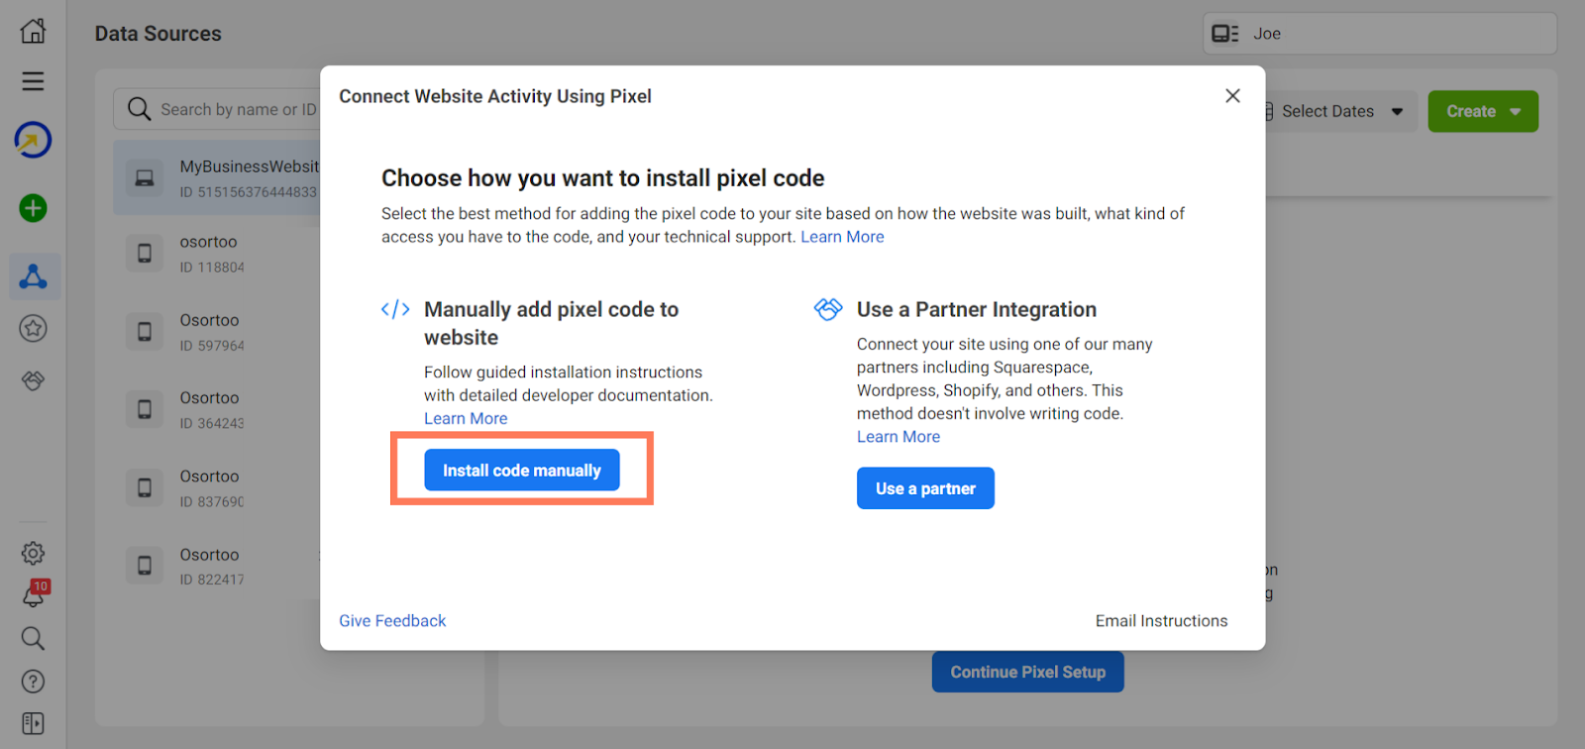The width and height of the screenshot is (1585, 749).
Task: Click Email Instructions link
Action: pyautogui.click(x=1161, y=621)
